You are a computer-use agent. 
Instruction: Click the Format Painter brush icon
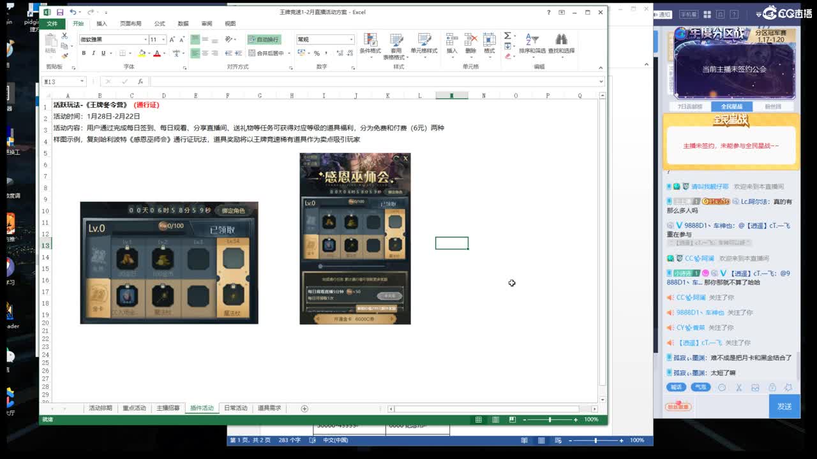(x=64, y=55)
